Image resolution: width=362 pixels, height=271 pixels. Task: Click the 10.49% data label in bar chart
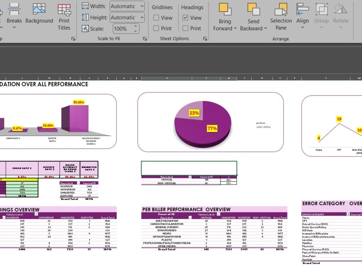[48, 125]
